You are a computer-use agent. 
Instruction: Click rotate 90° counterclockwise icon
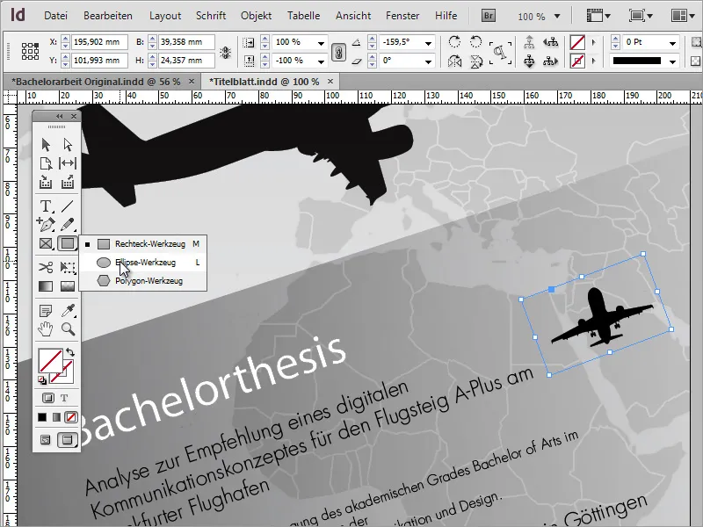tap(475, 42)
